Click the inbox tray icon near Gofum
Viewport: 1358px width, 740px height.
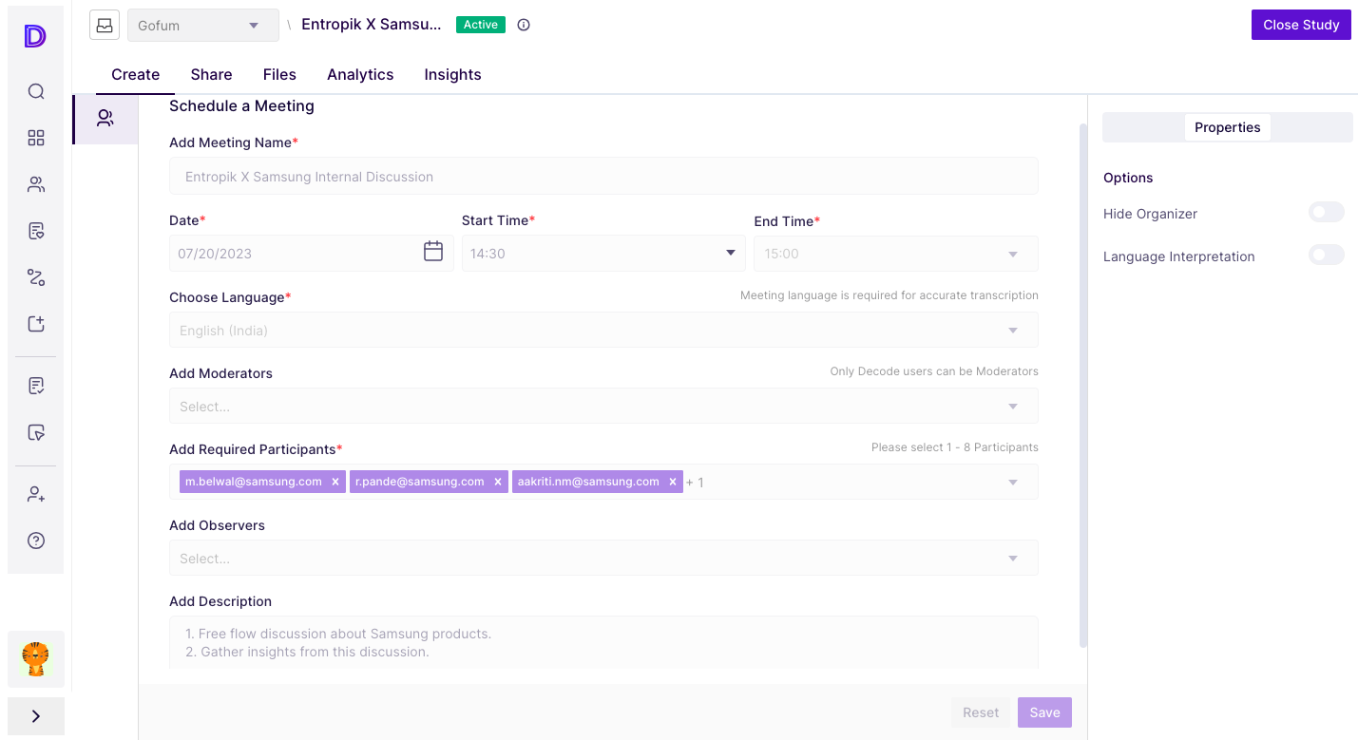(x=105, y=25)
